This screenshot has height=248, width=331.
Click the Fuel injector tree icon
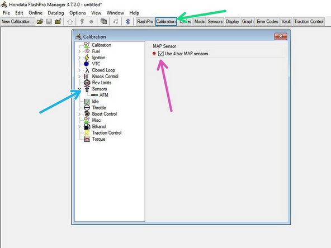(87, 51)
